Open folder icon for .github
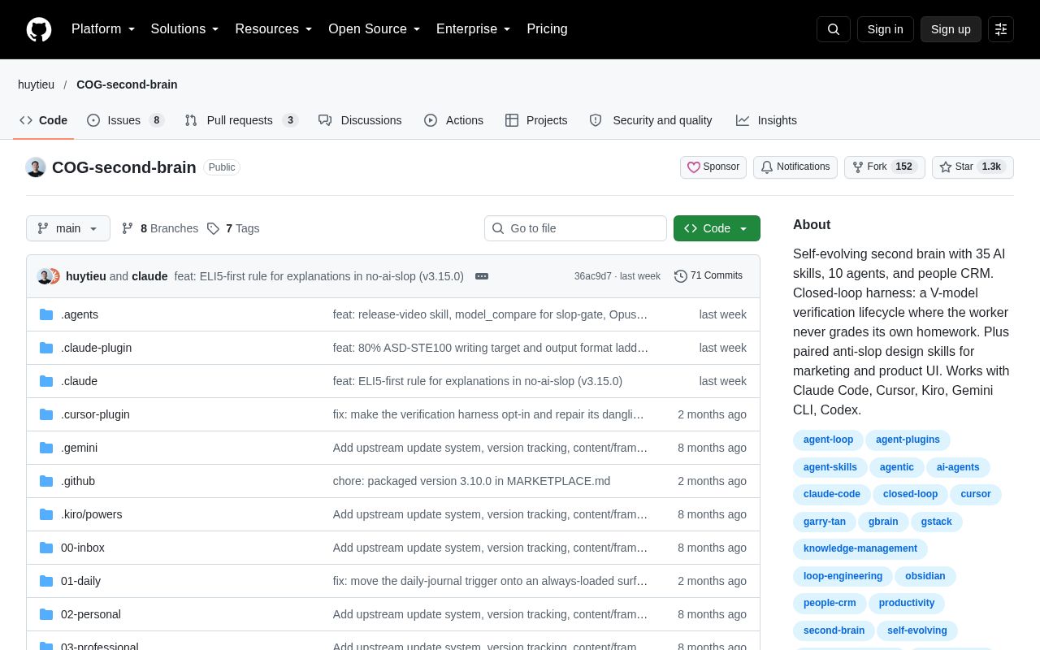Screen dimensions: 1040x650 (46, 481)
